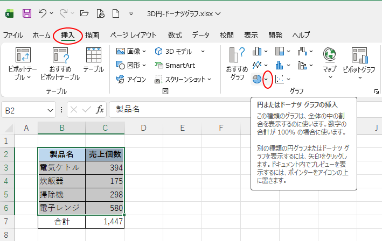Open a file using the folder icon
This screenshot has height=241, width=382.
coord(84,13)
